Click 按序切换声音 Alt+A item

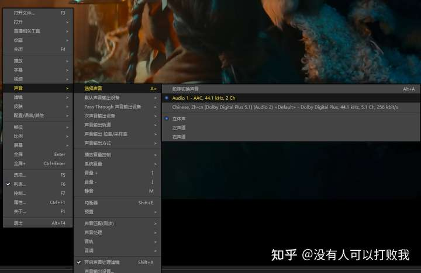291,89
